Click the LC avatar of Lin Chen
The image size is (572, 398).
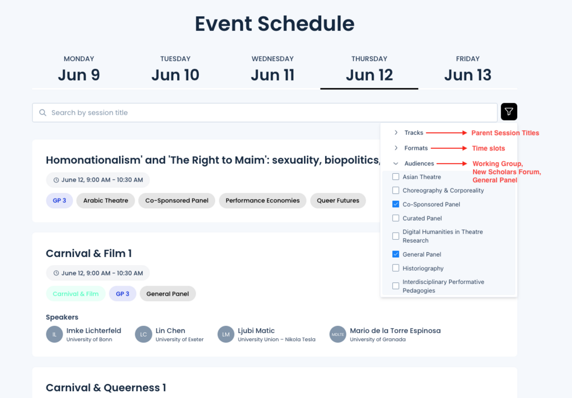tap(144, 334)
